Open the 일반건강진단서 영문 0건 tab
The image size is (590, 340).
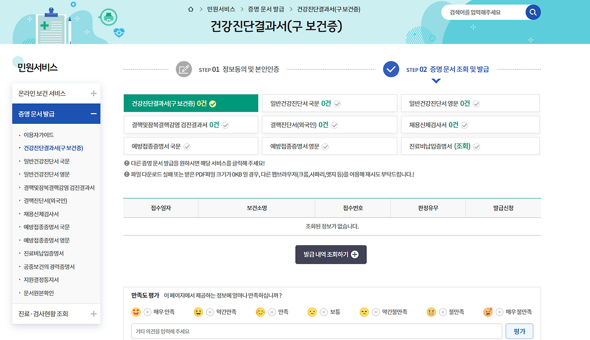pyautogui.click(x=470, y=104)
